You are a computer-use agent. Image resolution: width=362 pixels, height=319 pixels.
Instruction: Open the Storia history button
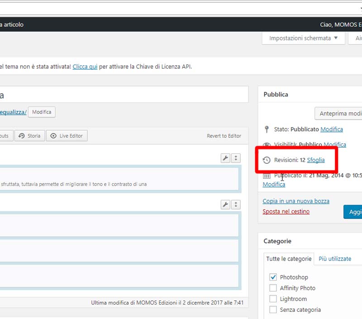(30, 136)
